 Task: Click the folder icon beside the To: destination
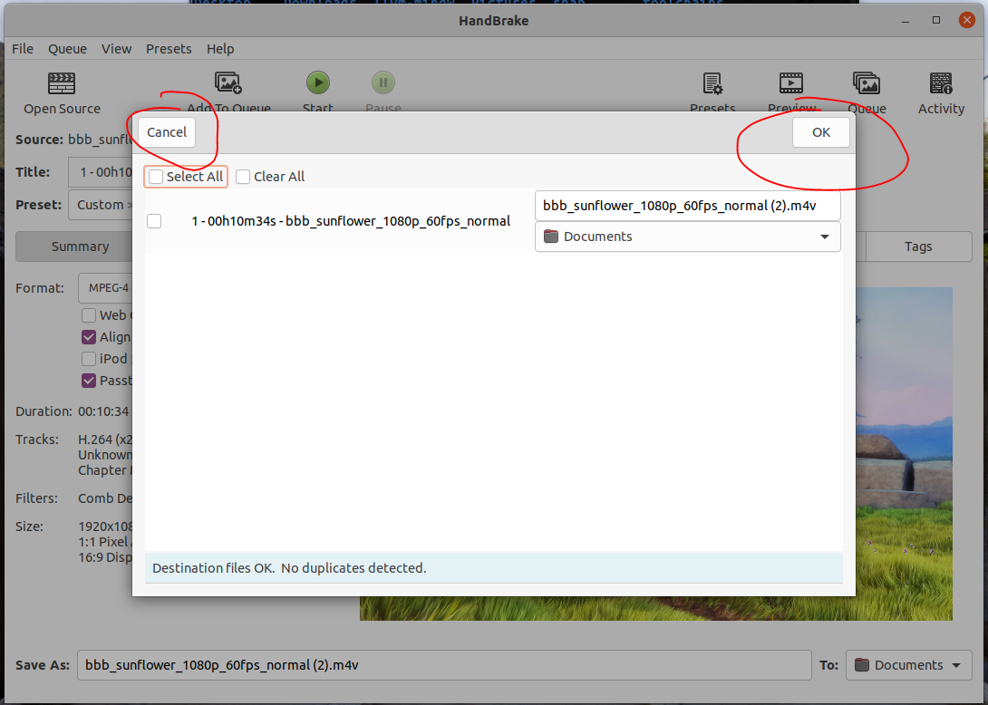(862, 665)
